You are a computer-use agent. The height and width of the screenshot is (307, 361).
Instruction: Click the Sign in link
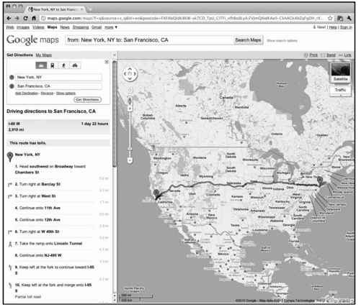tap(346, 27)
